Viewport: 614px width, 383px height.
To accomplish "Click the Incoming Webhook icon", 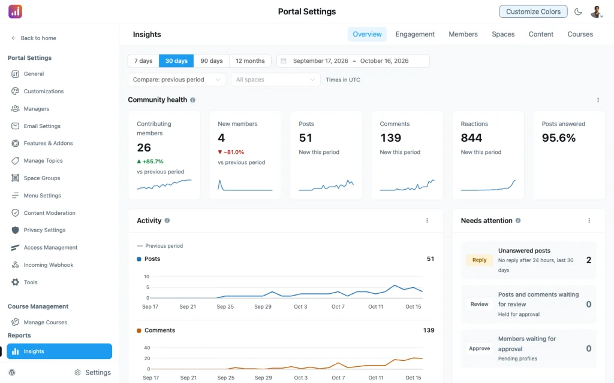I will [15, 265].
